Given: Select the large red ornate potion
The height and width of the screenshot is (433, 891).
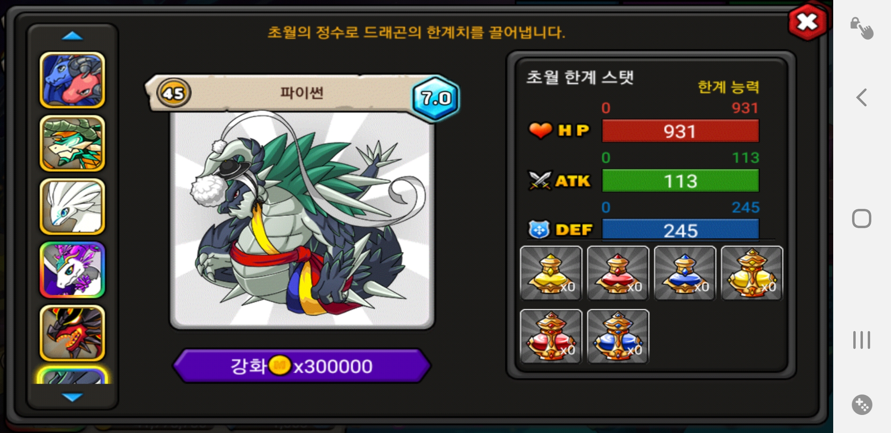Looking at the screenshot, I should 551,336.
